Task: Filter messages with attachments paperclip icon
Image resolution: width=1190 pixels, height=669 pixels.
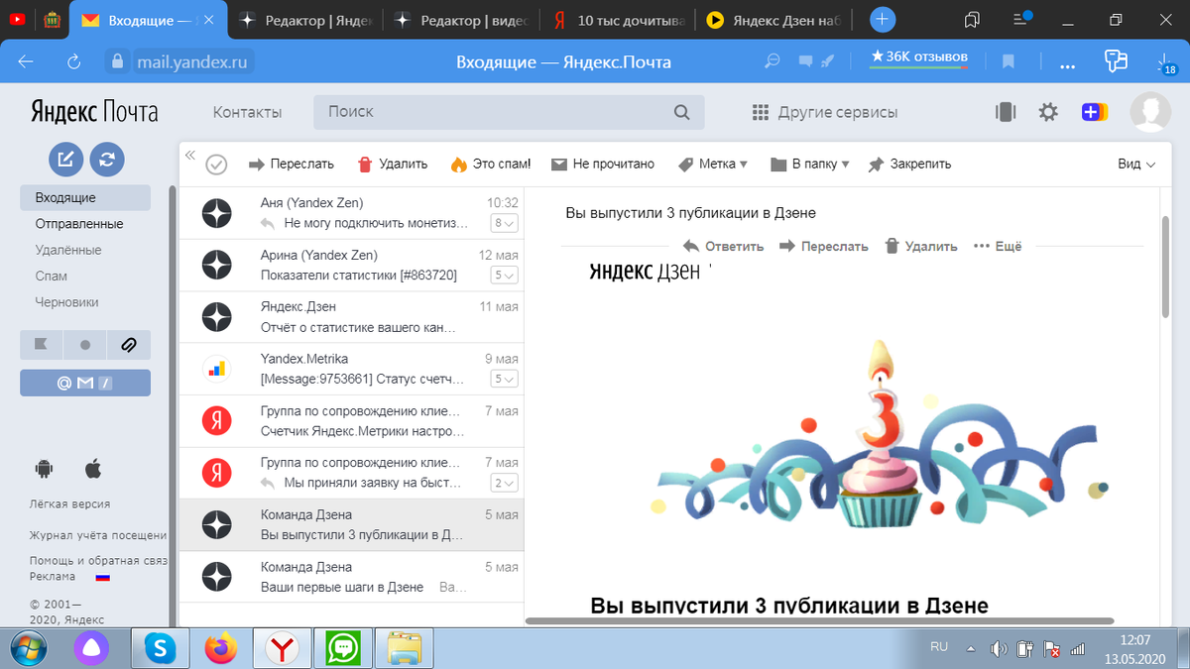Action: pyautogui.click(x=129, y=345)
